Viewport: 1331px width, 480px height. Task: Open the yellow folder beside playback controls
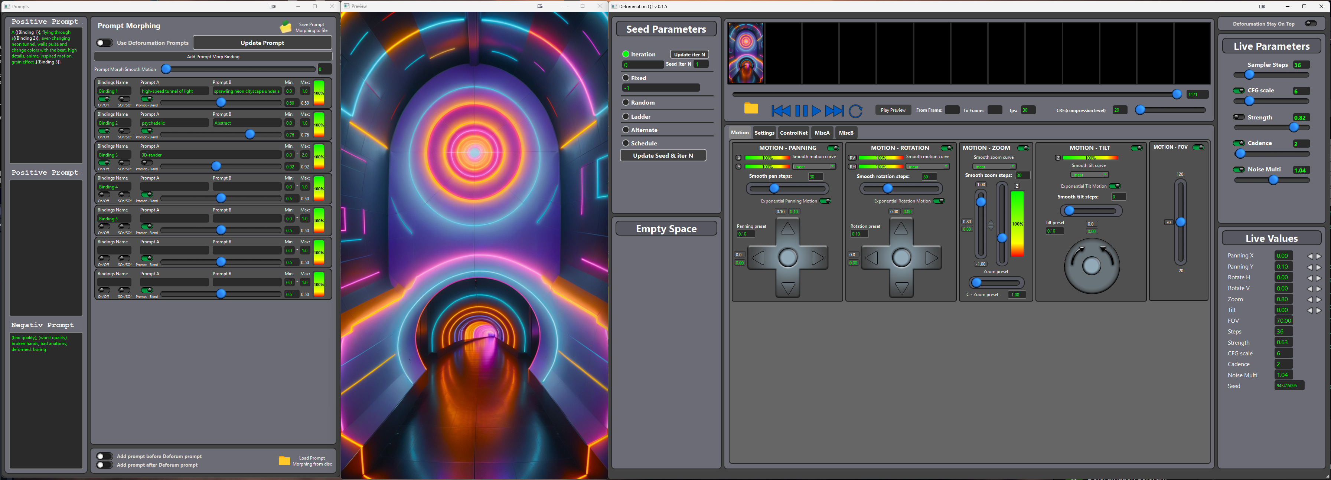click(751, 108)
